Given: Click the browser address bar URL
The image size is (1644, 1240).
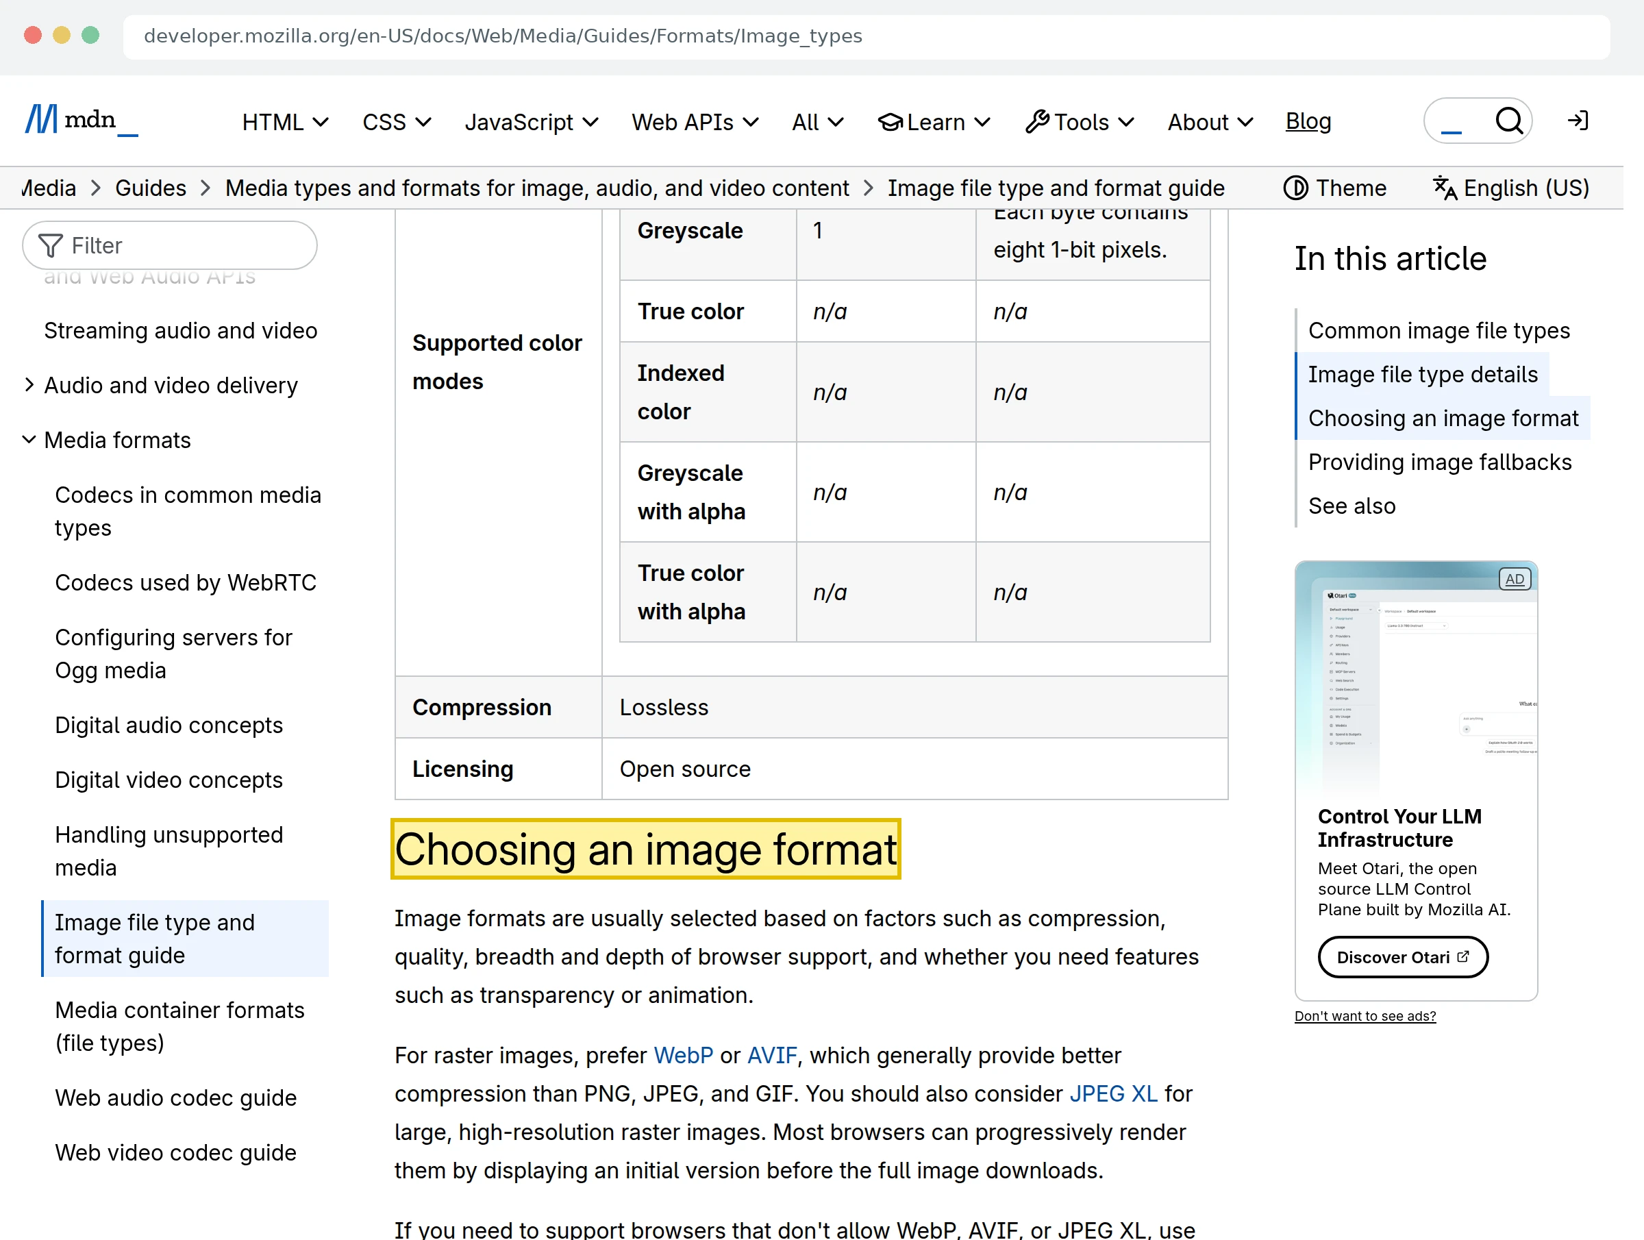Looking at the screenshot, I should tap(502, 36).
